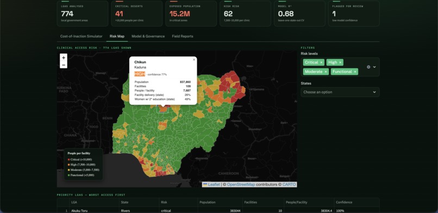This screenshot has height=213, width=438.
Task: Click the Model R² 0.68 card
Action: pos(299,14)
